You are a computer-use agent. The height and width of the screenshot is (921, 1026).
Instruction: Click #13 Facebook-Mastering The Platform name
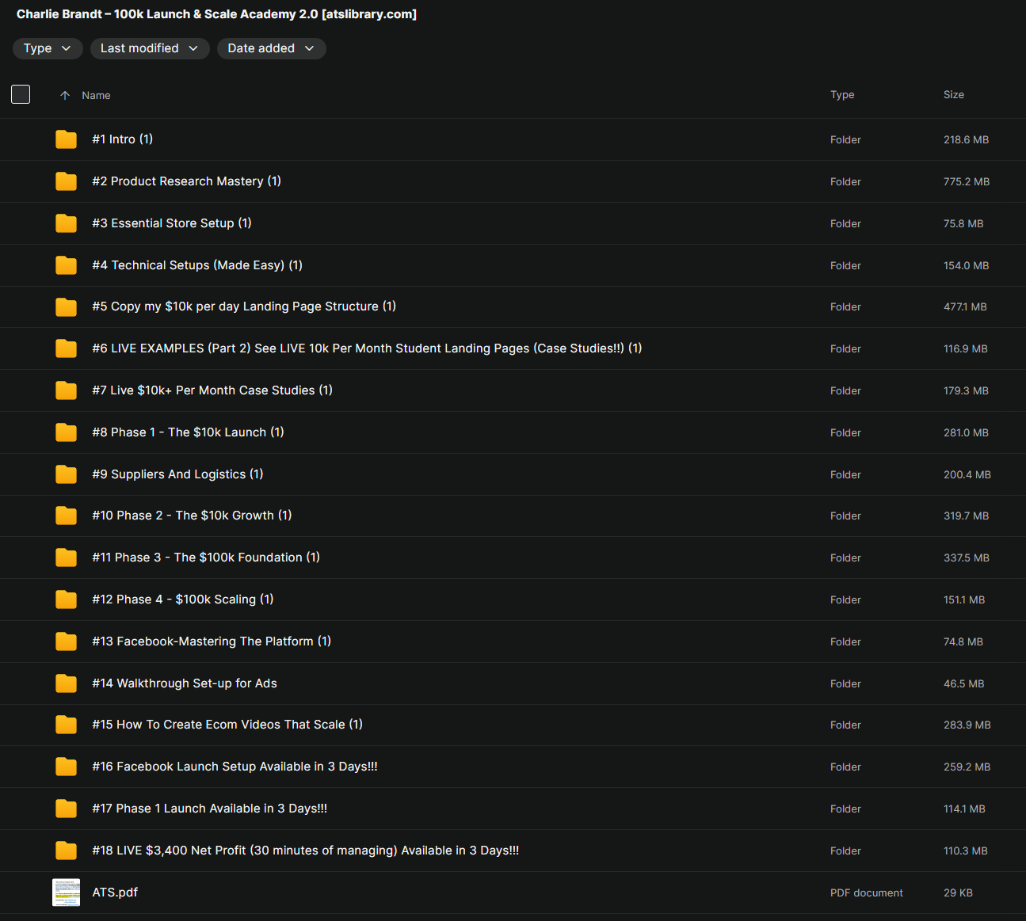point(212,641)
